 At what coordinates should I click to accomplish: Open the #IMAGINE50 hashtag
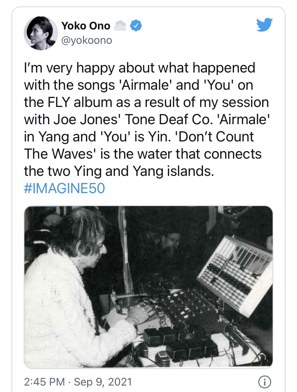click(64, 188)
